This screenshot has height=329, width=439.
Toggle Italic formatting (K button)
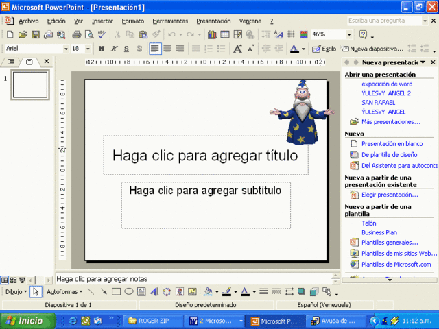tap(114, 49)
